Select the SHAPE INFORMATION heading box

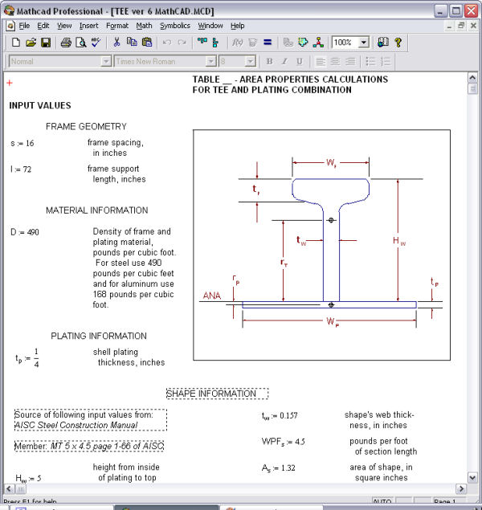pos(217,394)
